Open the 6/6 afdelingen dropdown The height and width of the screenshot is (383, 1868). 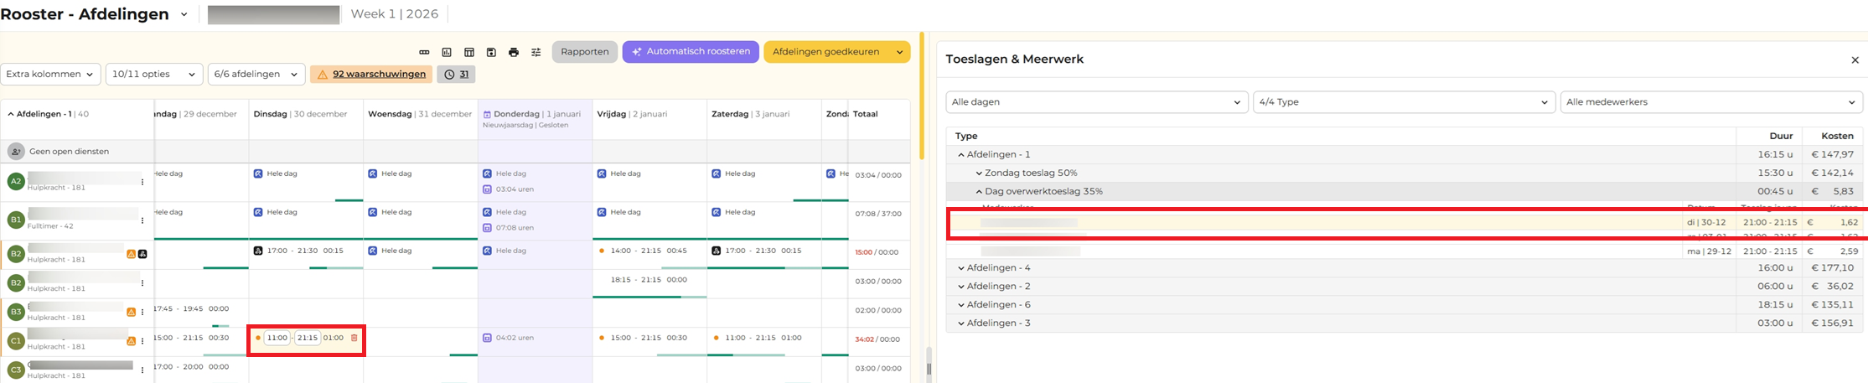tap(256, 75)
